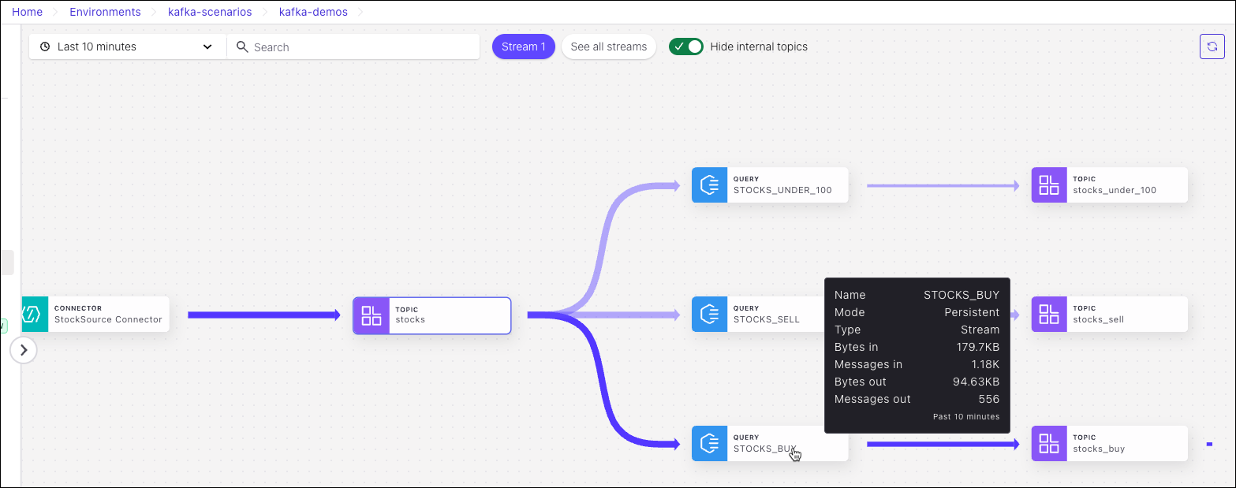1236x488 pixels.
Task: Select the STOCKS_SELL query icon
Action: point(709,315)
